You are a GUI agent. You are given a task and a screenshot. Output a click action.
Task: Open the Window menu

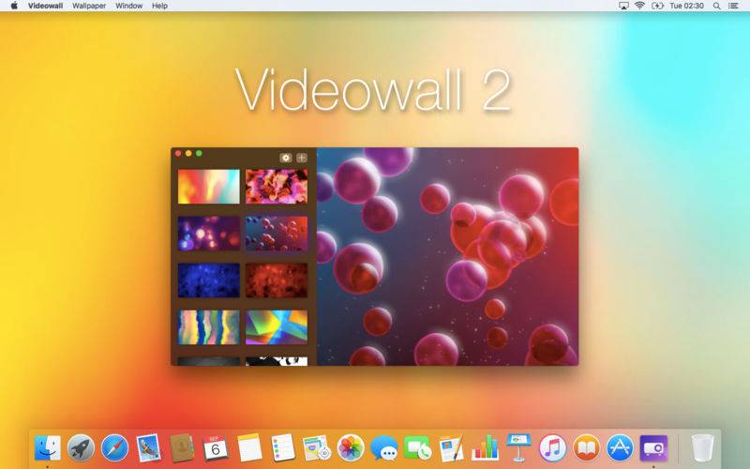(x=128, y=6)
